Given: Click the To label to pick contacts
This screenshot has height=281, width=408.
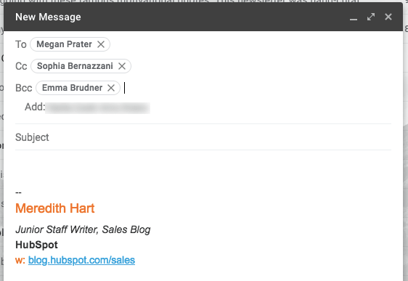Looking at the screenshot, I should [x=21, y=44].
